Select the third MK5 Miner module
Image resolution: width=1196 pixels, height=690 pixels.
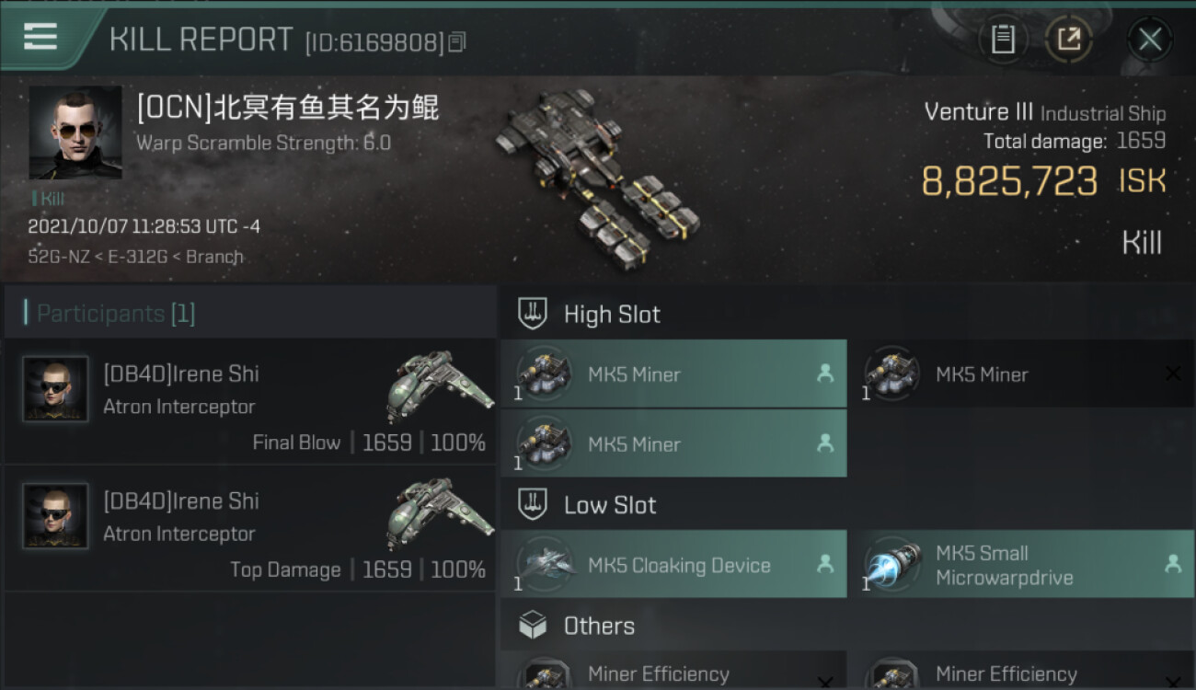(673, 443)
